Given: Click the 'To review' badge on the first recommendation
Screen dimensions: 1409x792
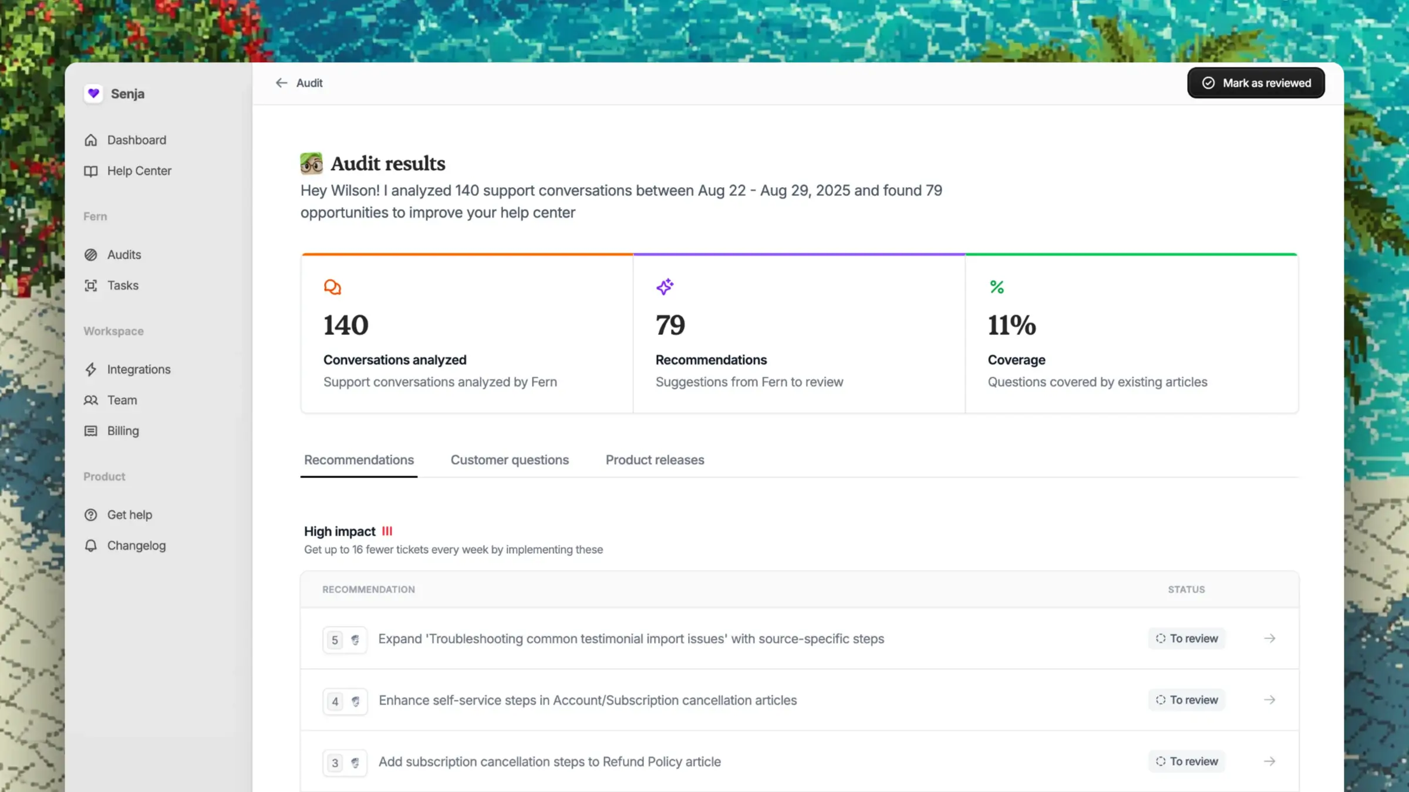Looking at the screenshot, I should click(1186, 638).
